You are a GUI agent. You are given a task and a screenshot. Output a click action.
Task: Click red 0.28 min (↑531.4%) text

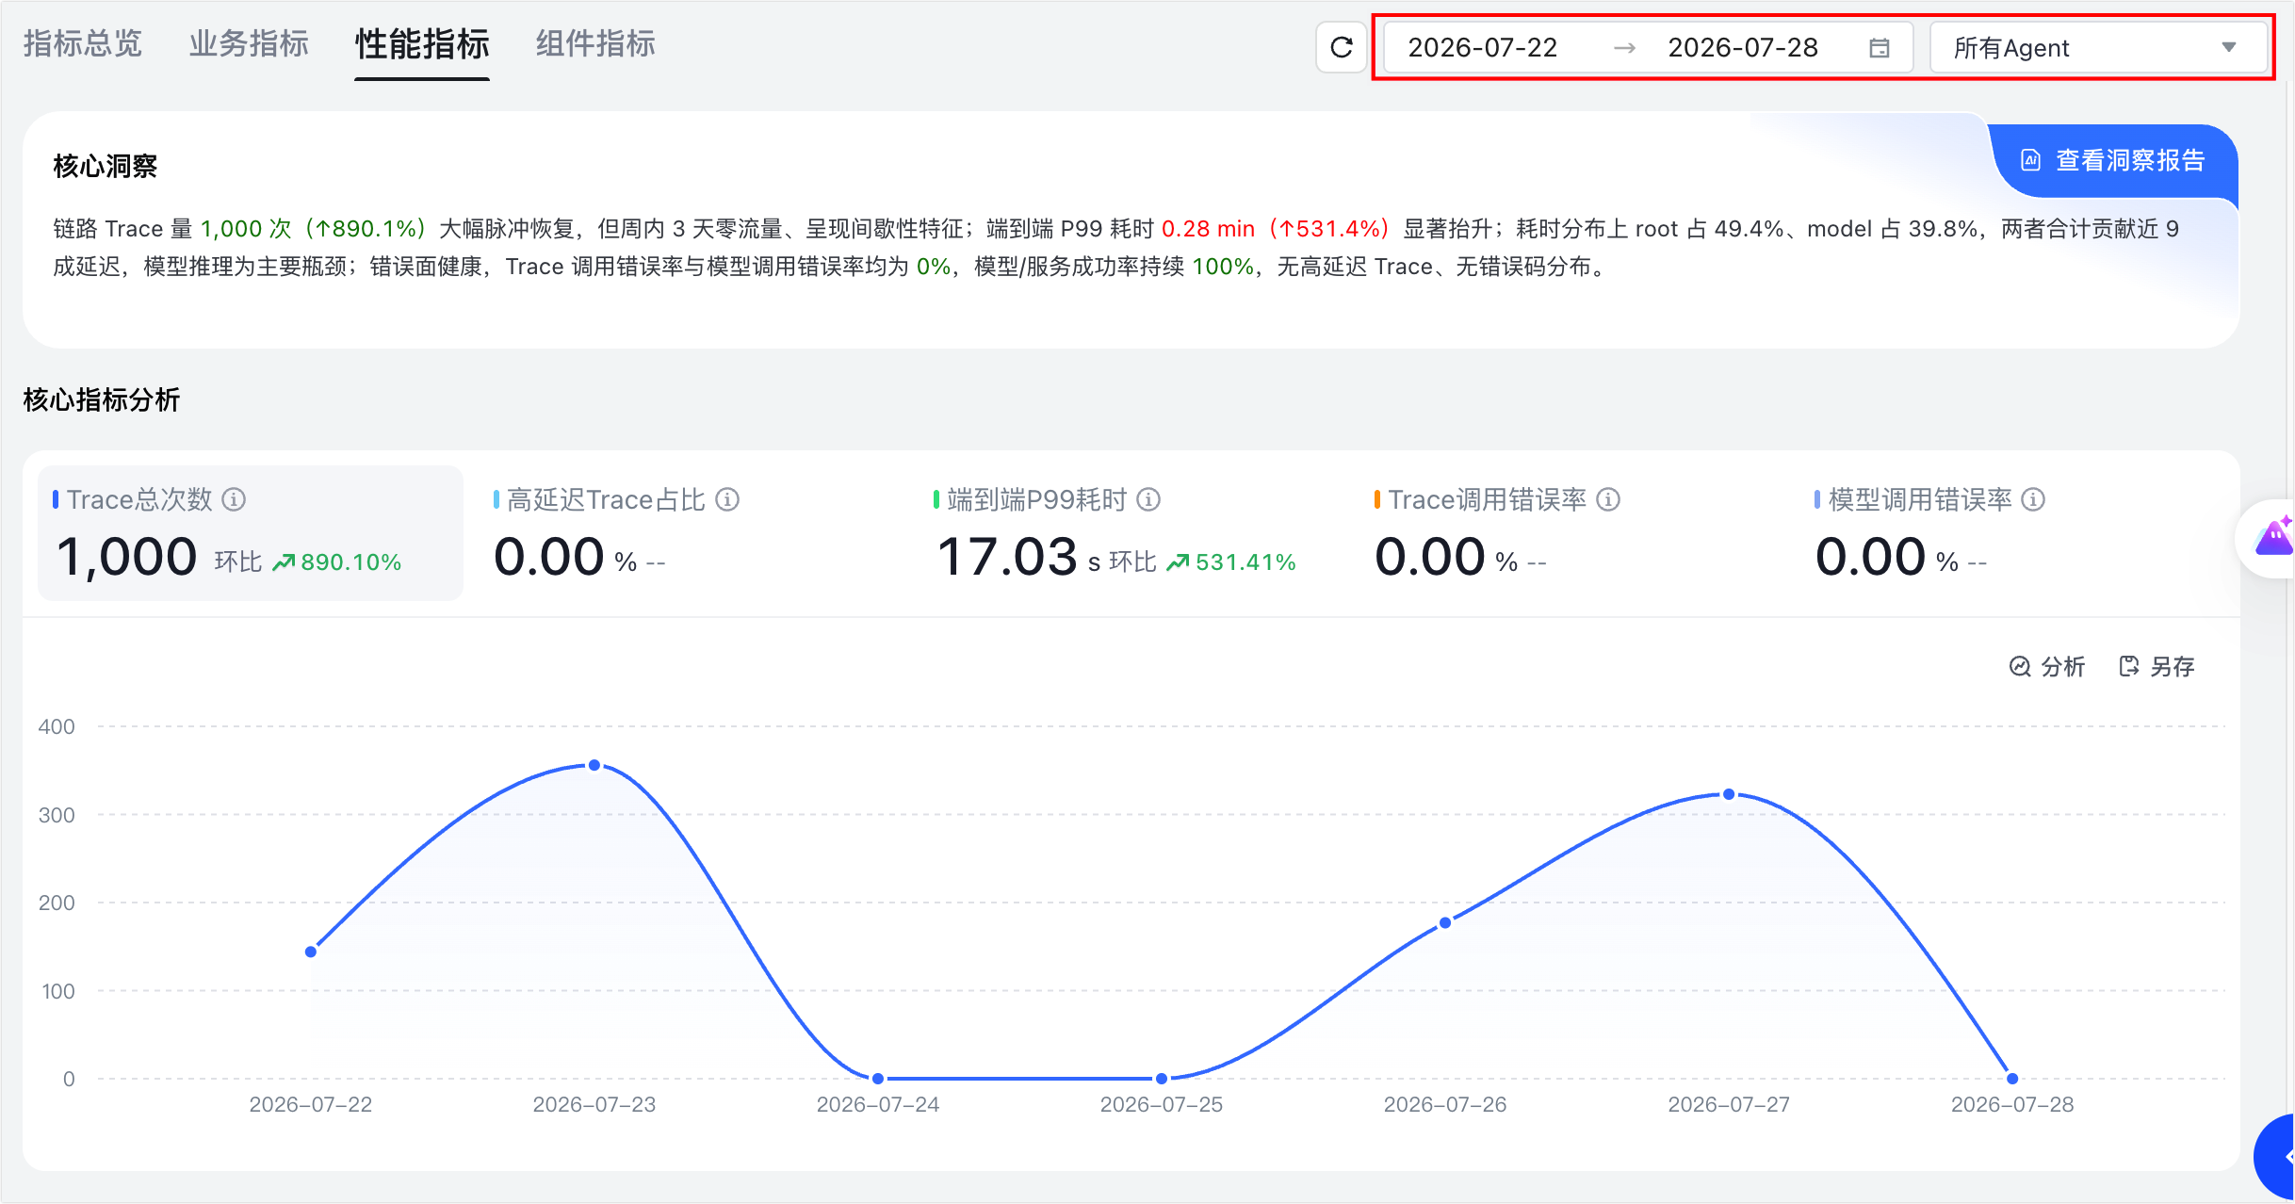point(1276,229)
